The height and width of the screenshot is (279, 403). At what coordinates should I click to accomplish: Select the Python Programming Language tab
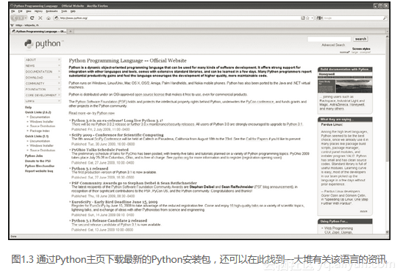click(39, 32)
